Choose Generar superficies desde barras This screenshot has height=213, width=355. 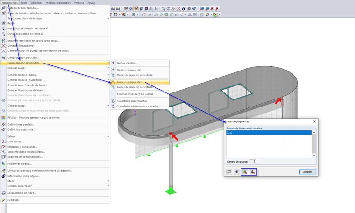tap(55, 85)
